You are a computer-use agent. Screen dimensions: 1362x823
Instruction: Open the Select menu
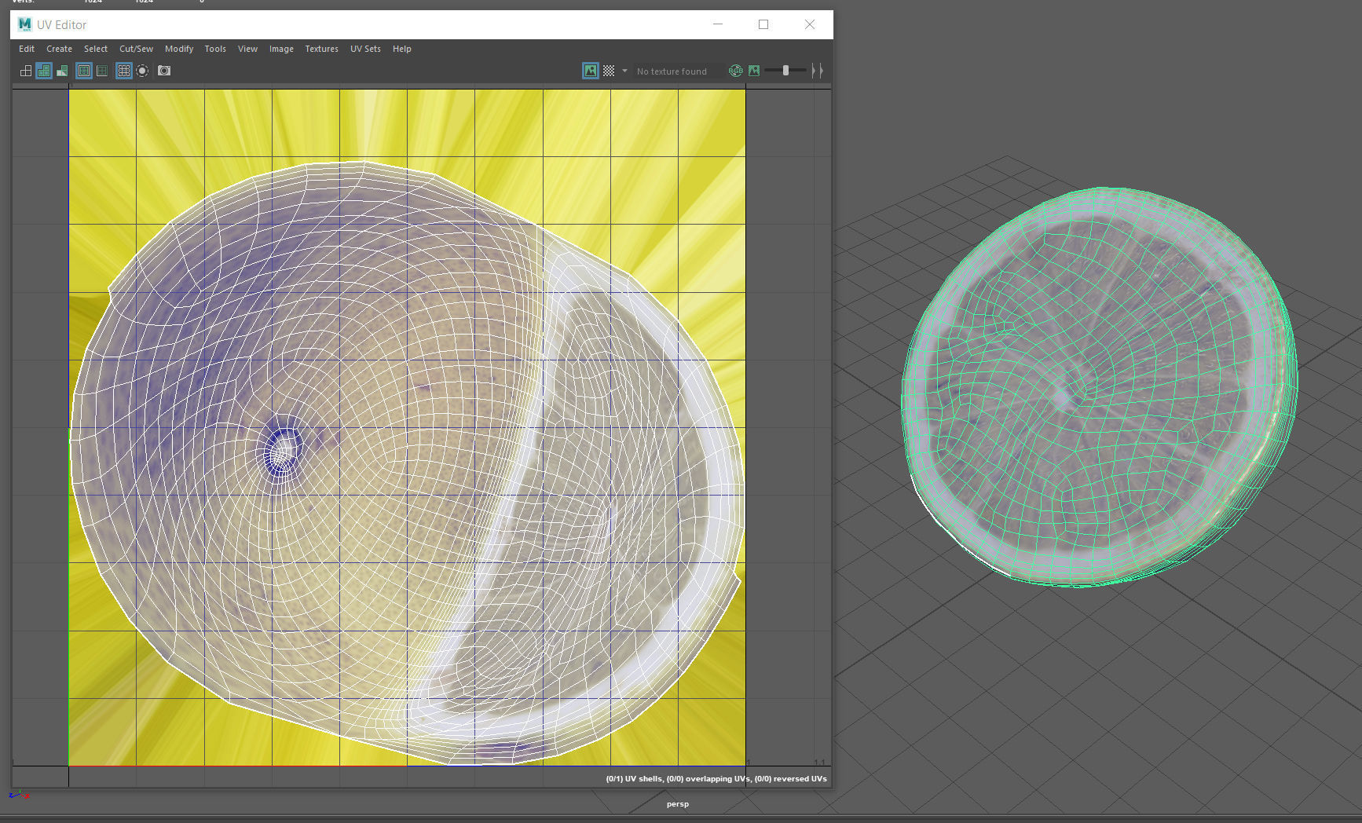(x=96, y=49)
